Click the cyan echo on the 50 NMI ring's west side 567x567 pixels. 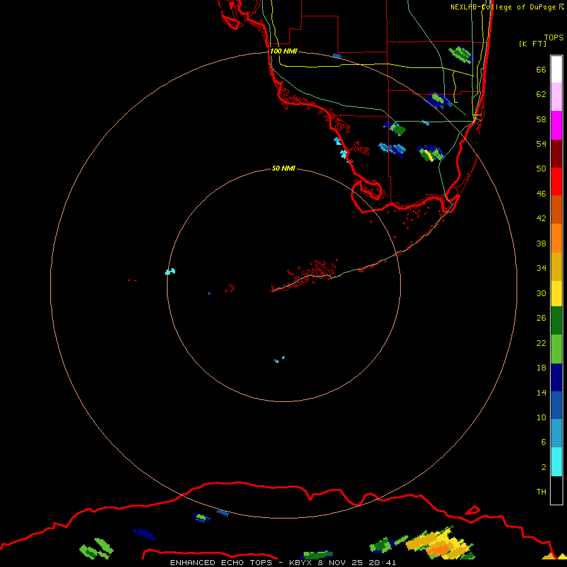pos(170,272)
